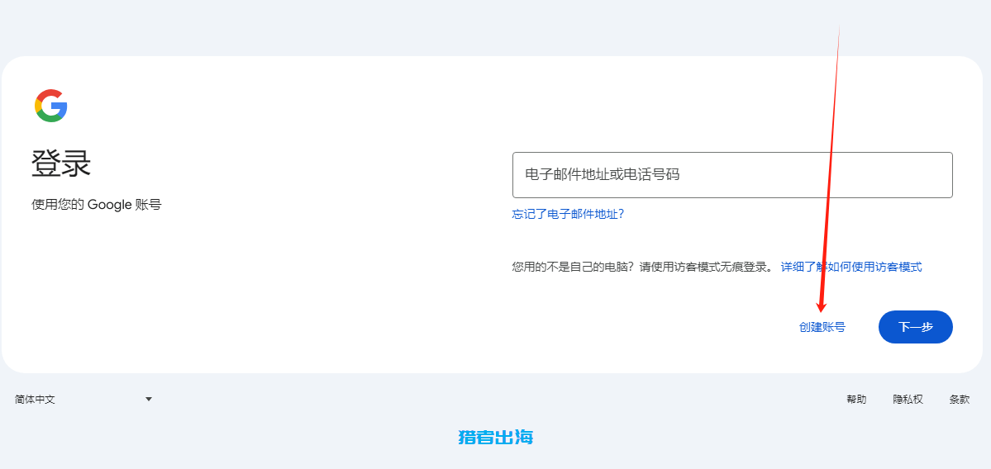991x469 pixels.
Task: Click the Google logo icon
Action: (x=51, y=106)
